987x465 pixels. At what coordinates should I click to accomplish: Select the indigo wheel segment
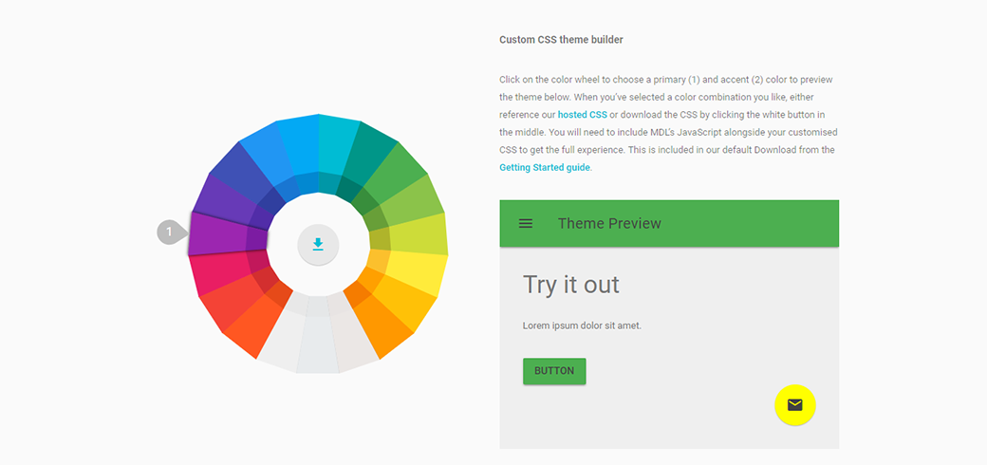pyautogui.click(x=235, y=174)
